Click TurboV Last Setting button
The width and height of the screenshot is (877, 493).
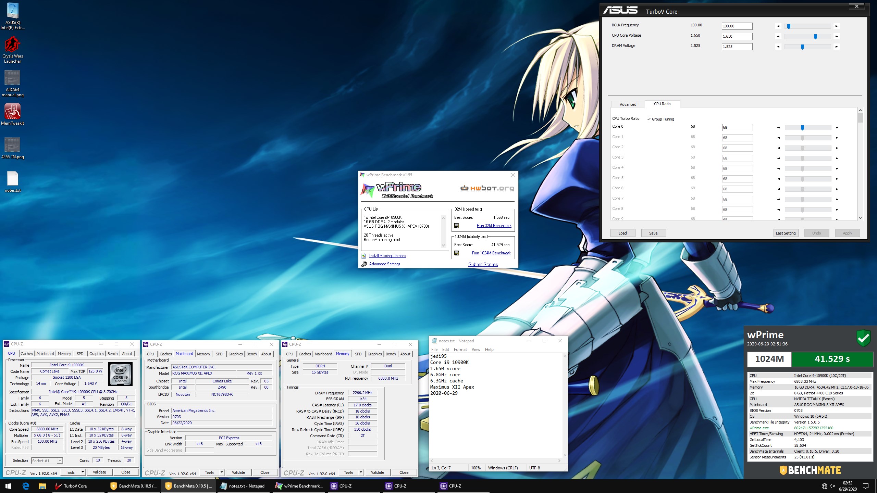pos(786,233)
